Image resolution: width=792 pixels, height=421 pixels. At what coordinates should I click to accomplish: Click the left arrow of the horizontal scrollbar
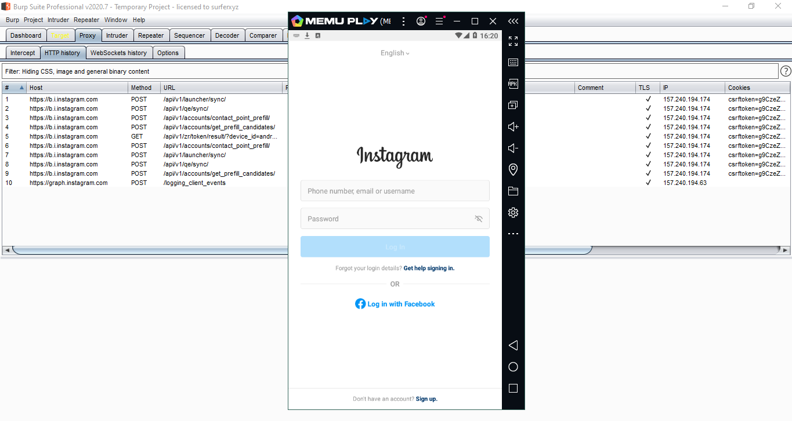(6, 251)
